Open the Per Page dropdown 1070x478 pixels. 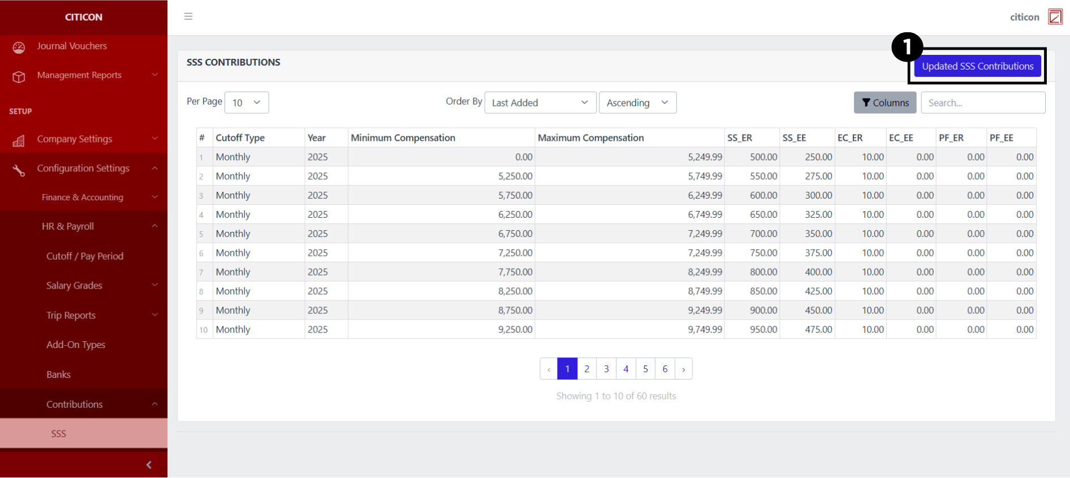[x=247, y=102]
